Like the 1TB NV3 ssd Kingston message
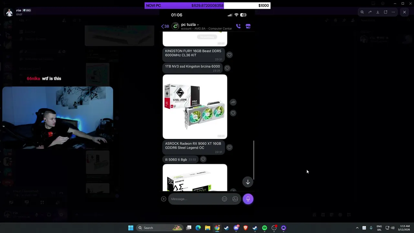 (227, 68)
